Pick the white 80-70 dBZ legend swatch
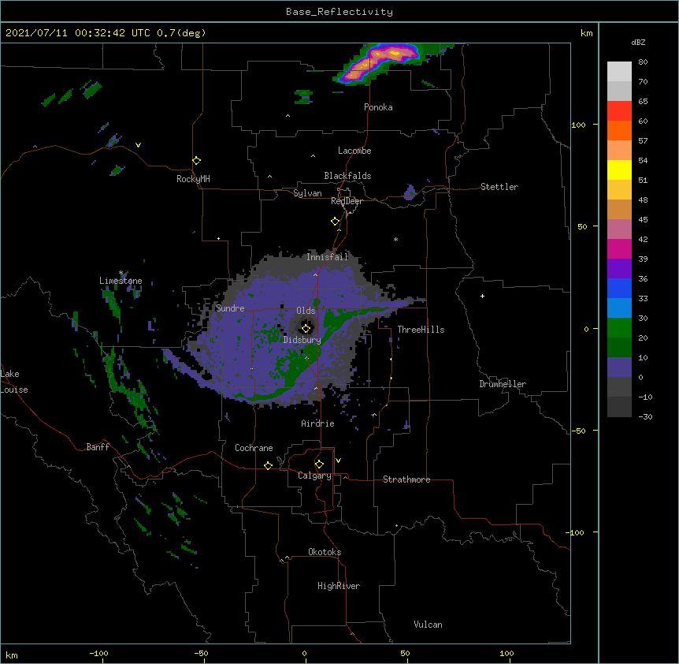The image size is (679, 664). tap(619, 72)
